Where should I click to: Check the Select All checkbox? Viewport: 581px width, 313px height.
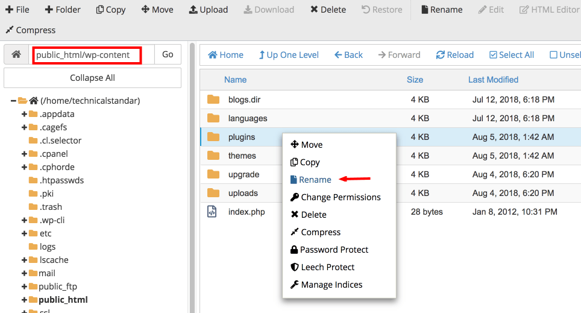click(x=494, y=55)
